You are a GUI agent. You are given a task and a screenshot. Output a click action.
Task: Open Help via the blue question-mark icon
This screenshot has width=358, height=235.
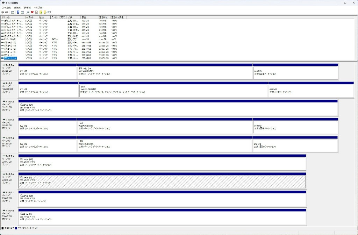coord(18,12)
